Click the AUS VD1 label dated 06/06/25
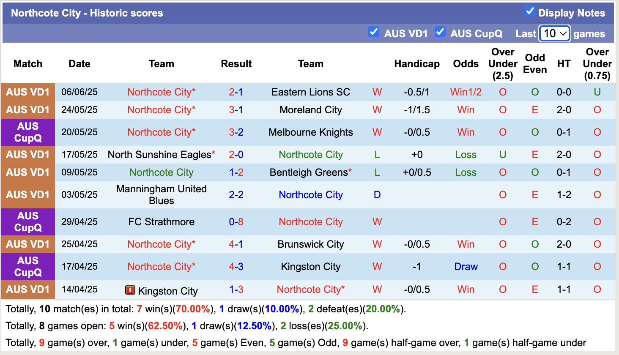 point(28,92)
